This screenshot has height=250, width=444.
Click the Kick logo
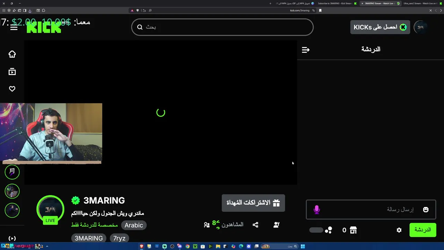pyautogui.click(x=44, y=27)
